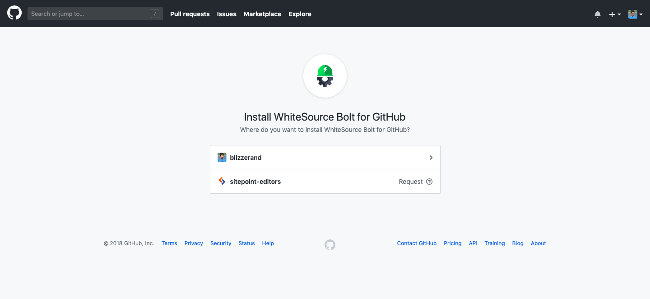Click the gray GitHub footer logo
650x299 pixels.
(x=330, y=245)
